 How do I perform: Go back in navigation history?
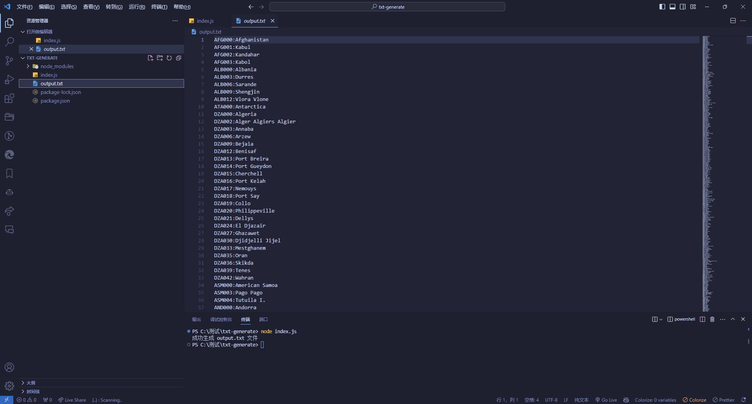click(251, 7)
